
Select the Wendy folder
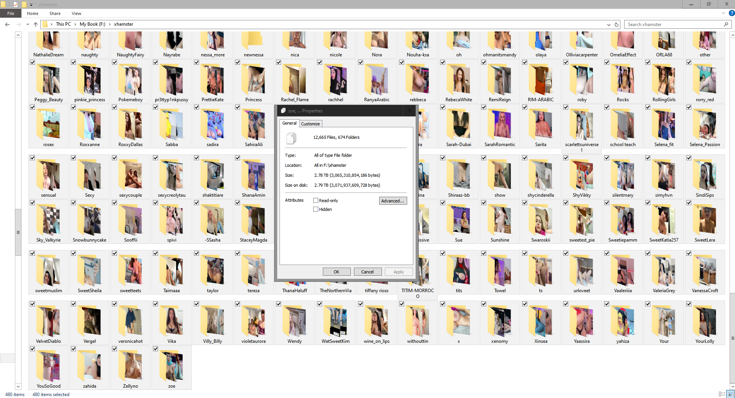(294, 323)
